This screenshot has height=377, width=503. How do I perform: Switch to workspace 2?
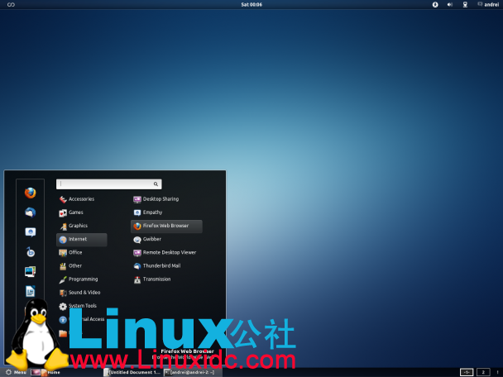483,372
